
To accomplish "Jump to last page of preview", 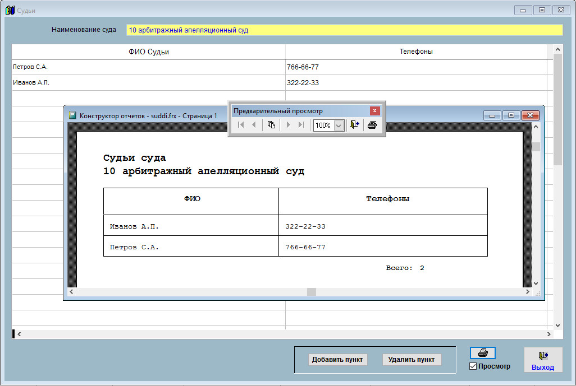I will click(301, 125).
